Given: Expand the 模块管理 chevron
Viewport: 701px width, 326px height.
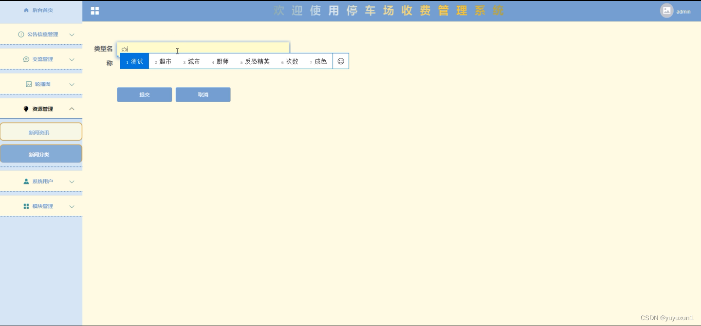Looking at the screenshot, I should pyautogui.click(x=72, y=206).
